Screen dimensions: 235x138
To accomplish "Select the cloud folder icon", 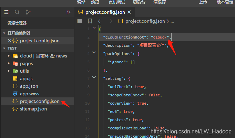I will [x=15, y=56].
